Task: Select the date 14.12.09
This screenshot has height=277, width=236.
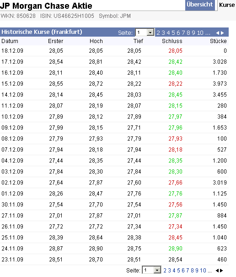Action: point(12,95)
